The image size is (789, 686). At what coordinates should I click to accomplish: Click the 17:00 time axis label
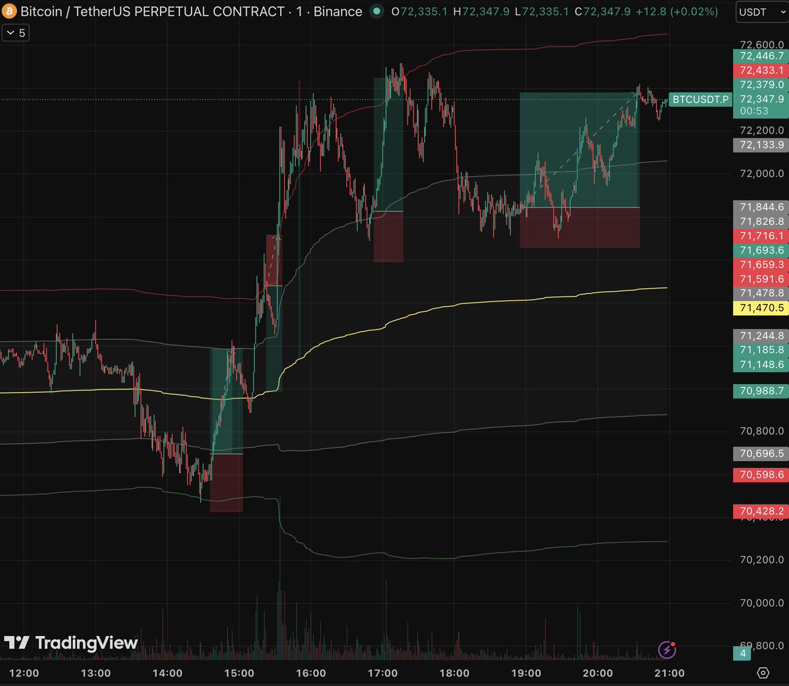(x=383, y=673)
